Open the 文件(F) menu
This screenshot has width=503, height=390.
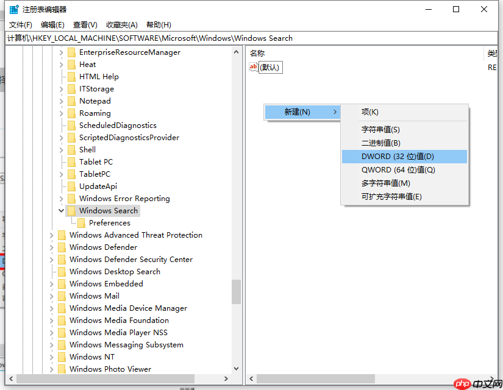click(x=21, y=25)
